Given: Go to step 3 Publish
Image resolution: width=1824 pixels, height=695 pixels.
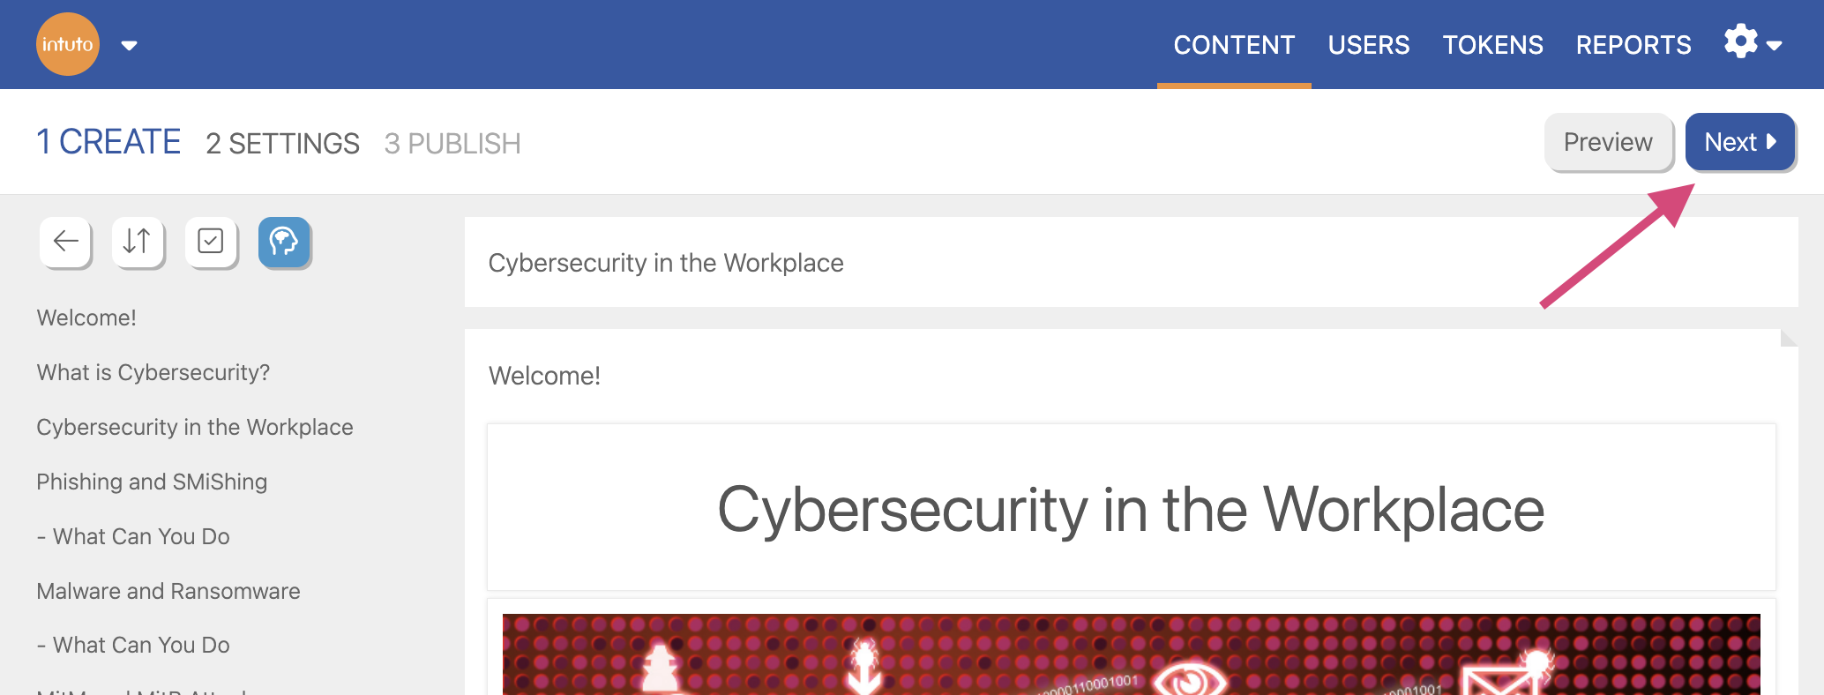Looking at the screenshot, I should [452, 143].
